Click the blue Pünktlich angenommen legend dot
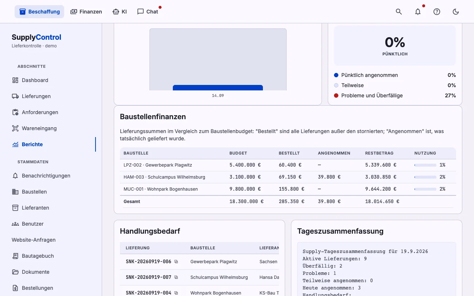 tap(336, 75)
